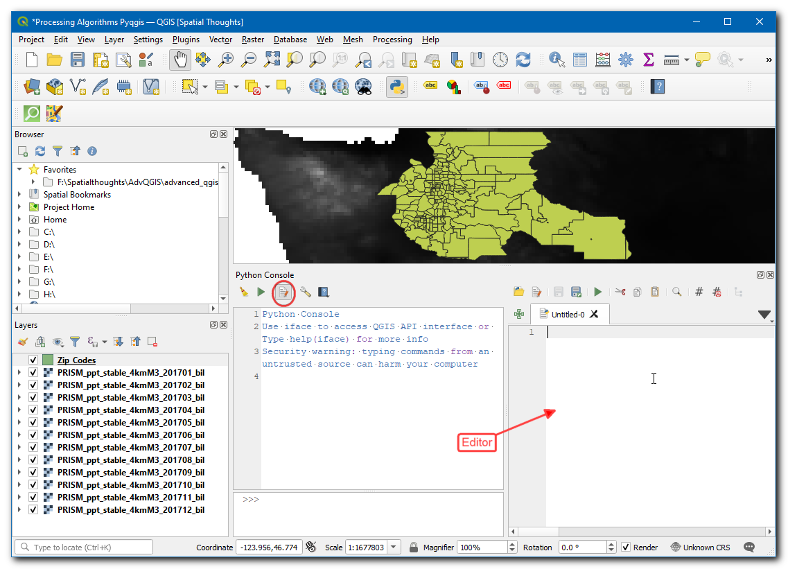Expand the C:\ drive in Browser
Image resolution: width=788 pixels, height=569 pixels.
pos(20,232)
